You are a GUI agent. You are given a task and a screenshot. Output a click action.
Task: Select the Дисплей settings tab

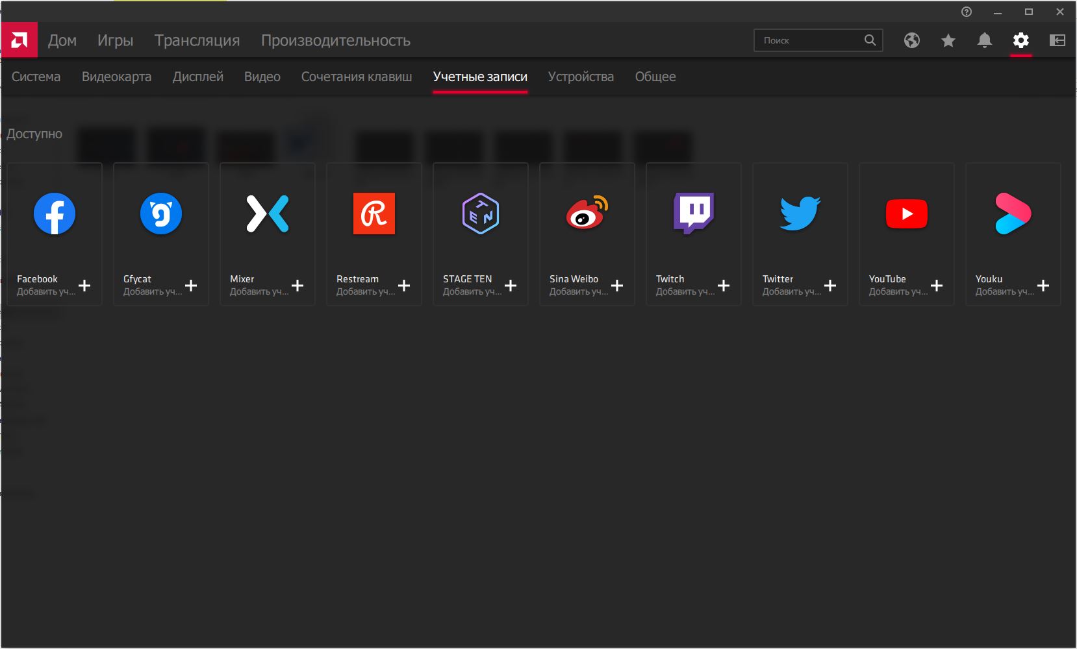(198, 77)
